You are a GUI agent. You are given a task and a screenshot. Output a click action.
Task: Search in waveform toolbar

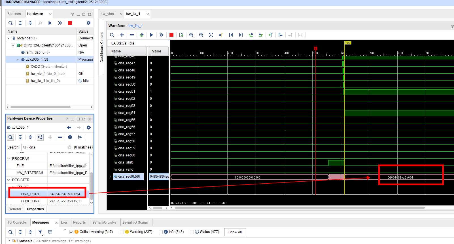point(112,35)
